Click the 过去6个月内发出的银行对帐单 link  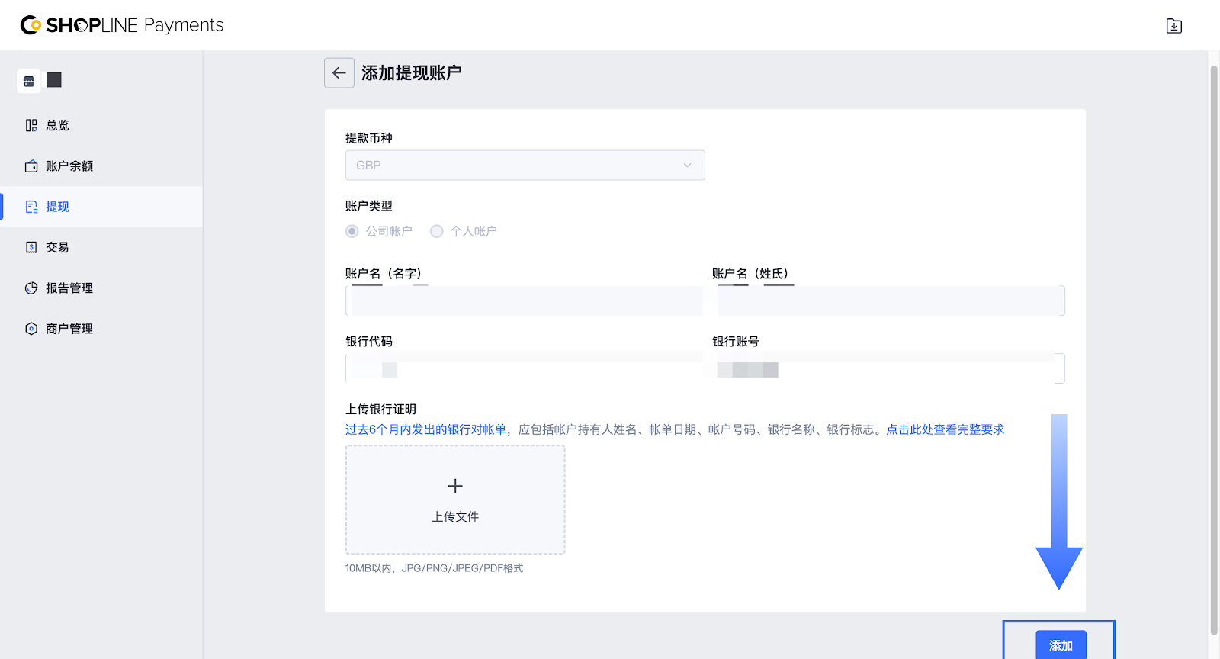coord(425,429)
